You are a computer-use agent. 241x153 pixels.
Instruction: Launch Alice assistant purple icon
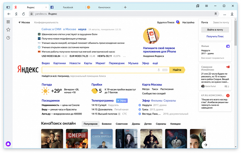pyautogui.click(x=8, y=144)
